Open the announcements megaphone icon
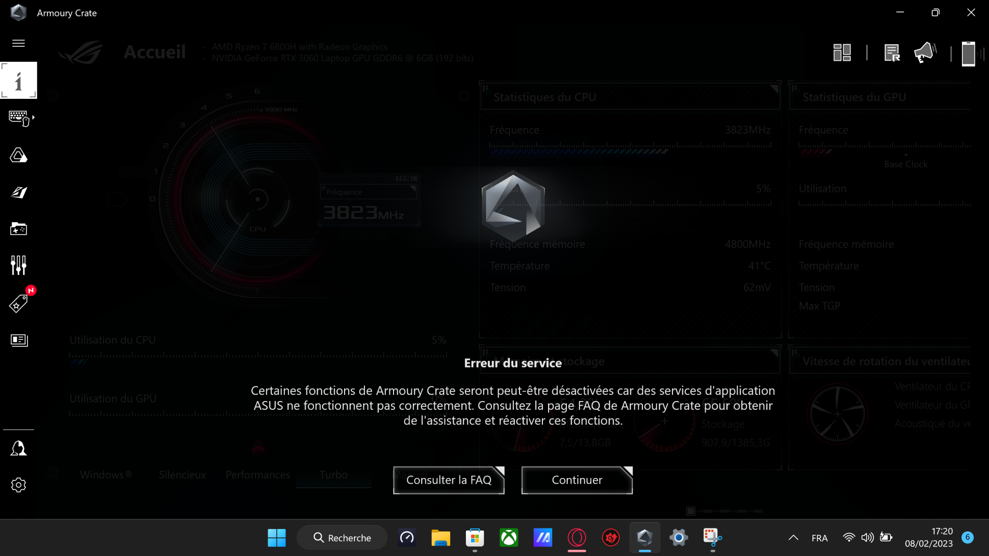This screenshot has width=989, height=556. tap(925, 53)
